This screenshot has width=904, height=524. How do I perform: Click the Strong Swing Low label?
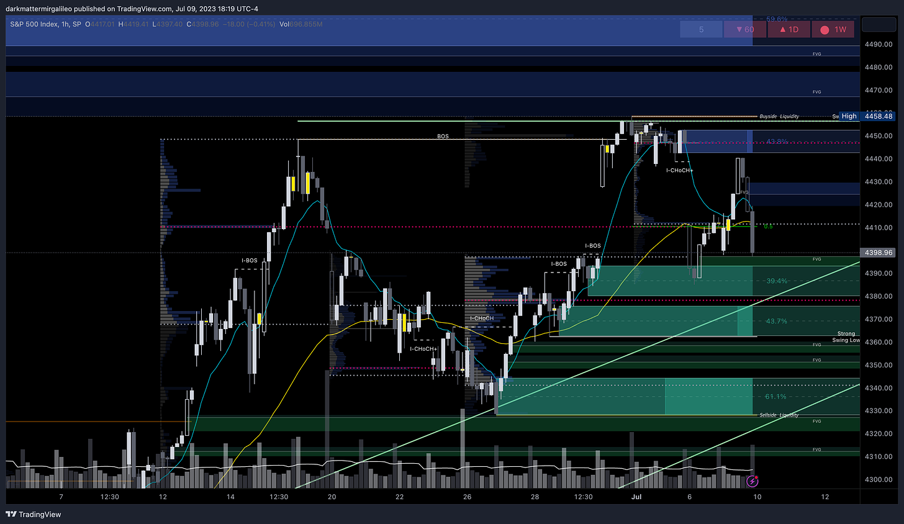[x=846, y=337]
